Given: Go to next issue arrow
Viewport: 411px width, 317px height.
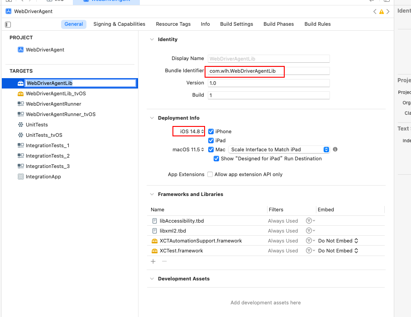Looking at the screenshot, I should (388, 12).
